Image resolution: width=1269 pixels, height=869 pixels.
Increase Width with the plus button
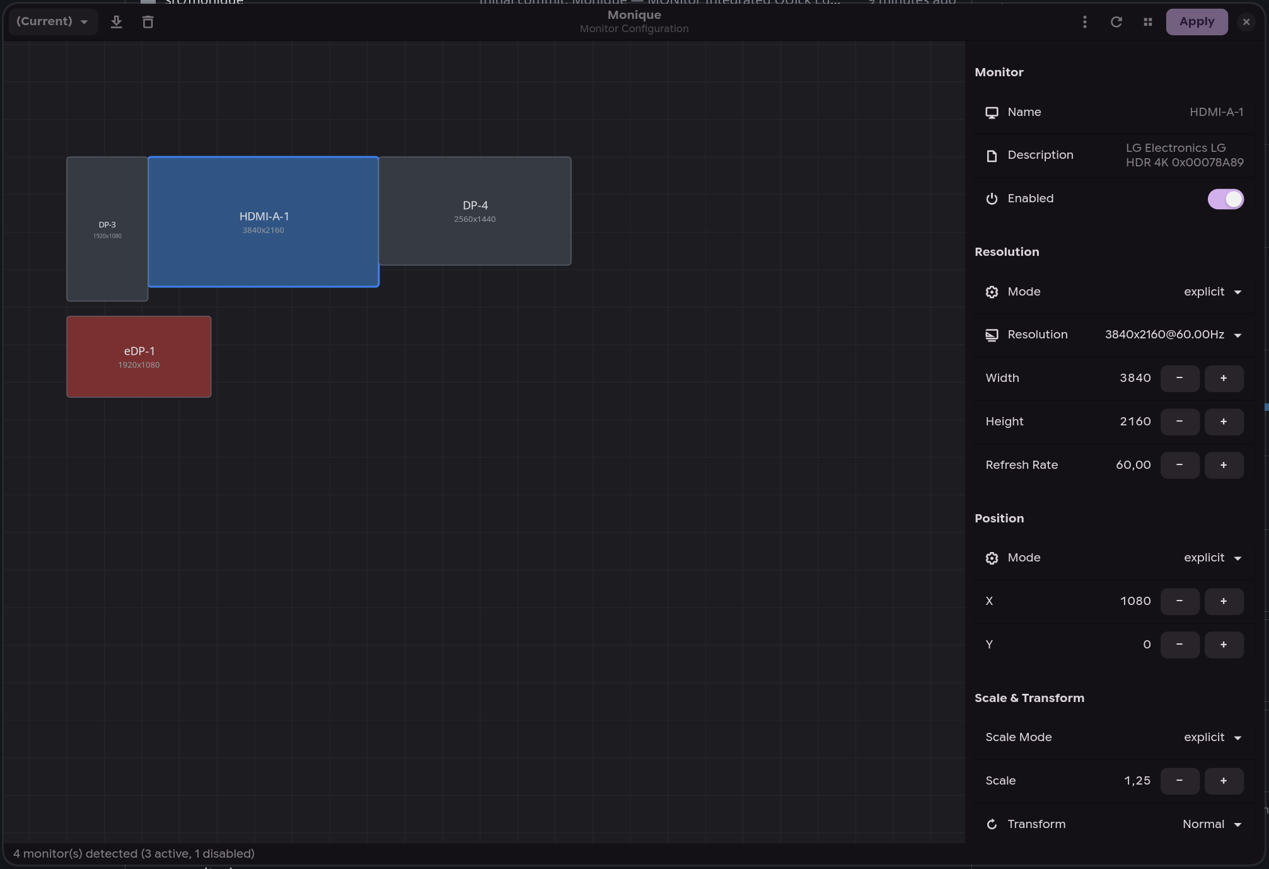[1224, 378]
